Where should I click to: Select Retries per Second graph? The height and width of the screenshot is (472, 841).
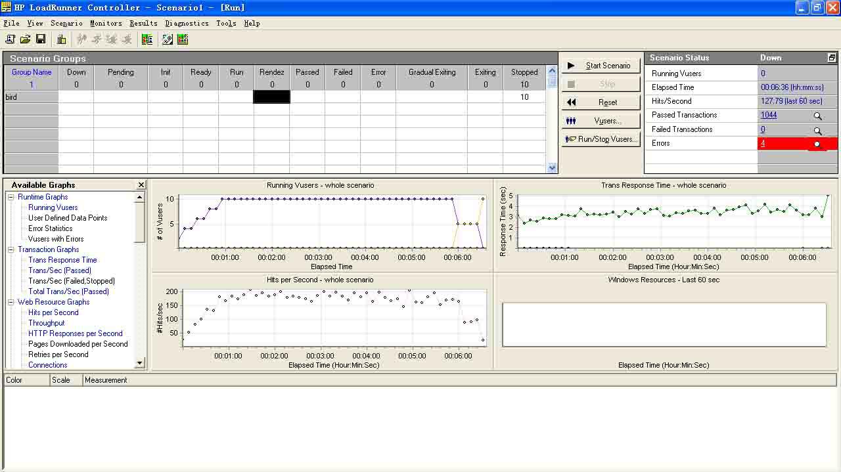click(x=58, y=354)
